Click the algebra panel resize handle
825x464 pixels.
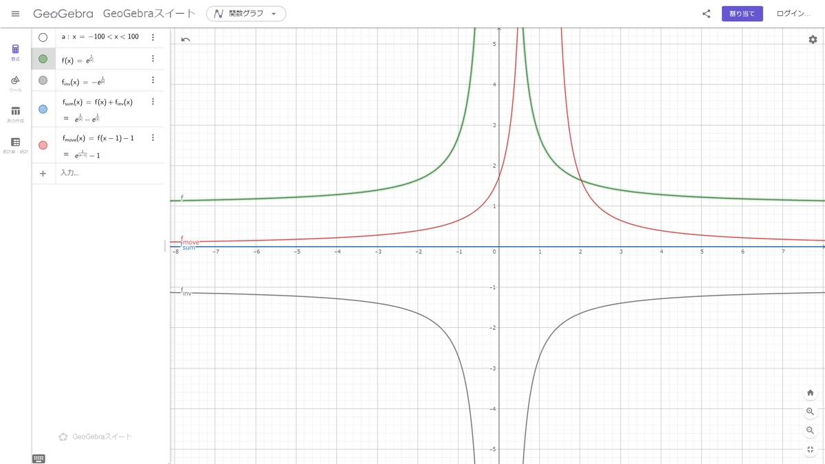coord(164,245)
